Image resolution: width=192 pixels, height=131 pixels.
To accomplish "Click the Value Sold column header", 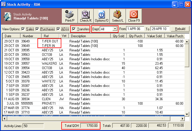I will point(155,36).
